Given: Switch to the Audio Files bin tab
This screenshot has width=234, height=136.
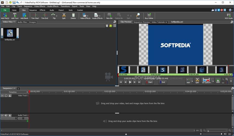Looking at the screenshot, I should click(22, 22).
